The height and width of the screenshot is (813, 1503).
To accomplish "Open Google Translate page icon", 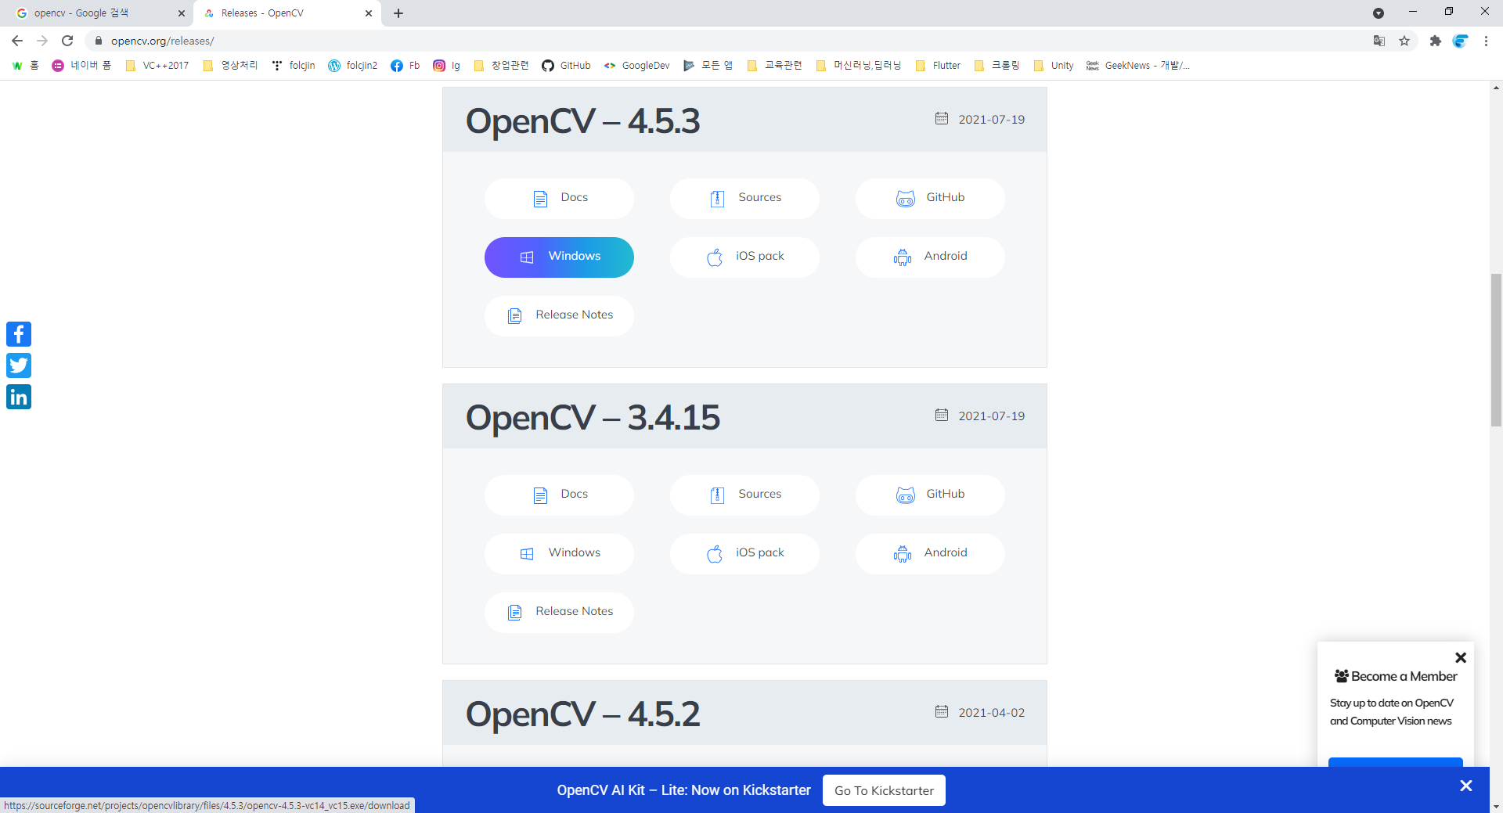I will click(1379, 41).
